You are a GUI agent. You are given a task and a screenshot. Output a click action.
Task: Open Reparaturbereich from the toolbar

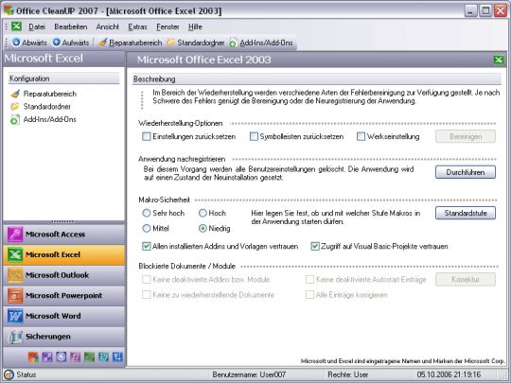130,43
